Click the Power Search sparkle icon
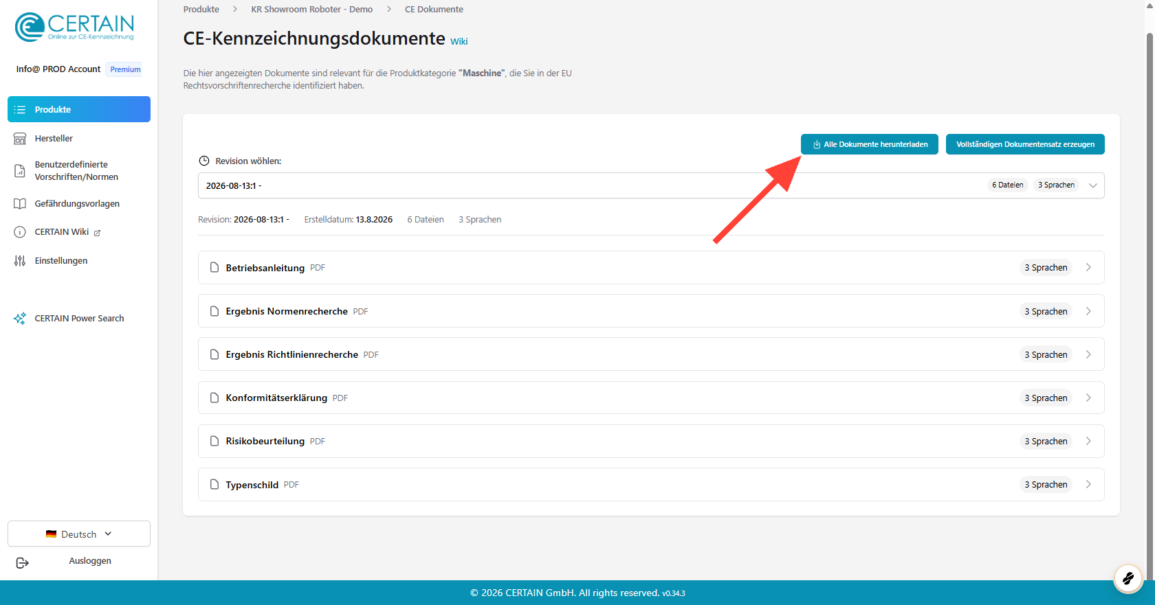 tap(20, 319)
